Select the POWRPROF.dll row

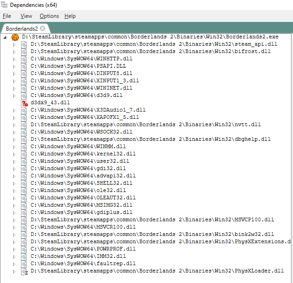click(83, 249)
